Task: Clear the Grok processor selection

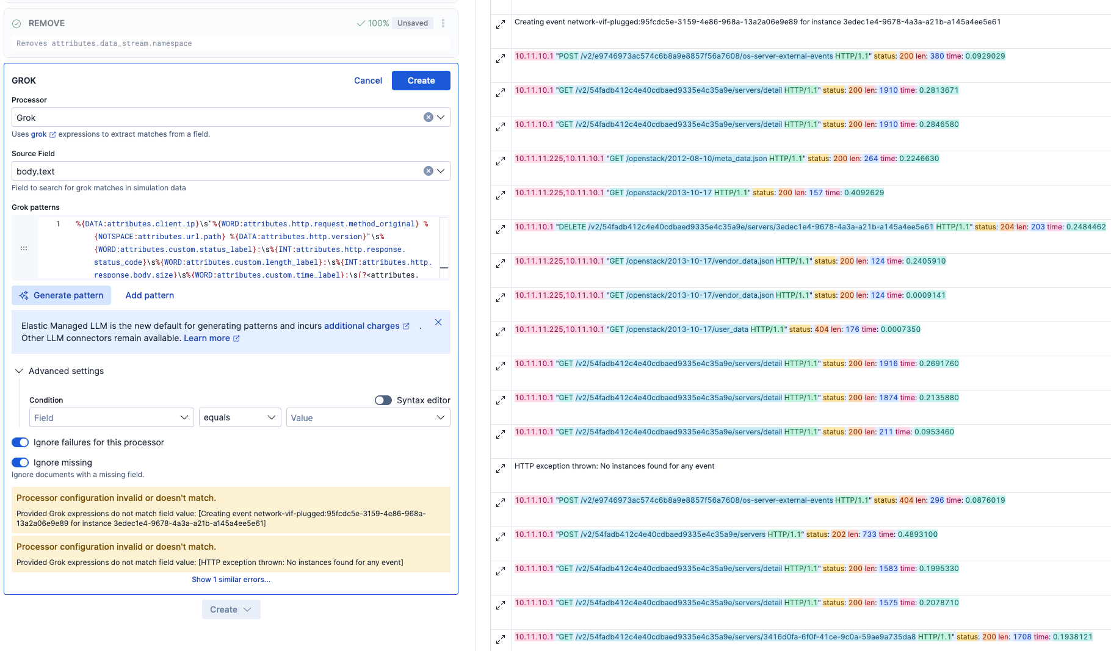Action: [429, 117]
